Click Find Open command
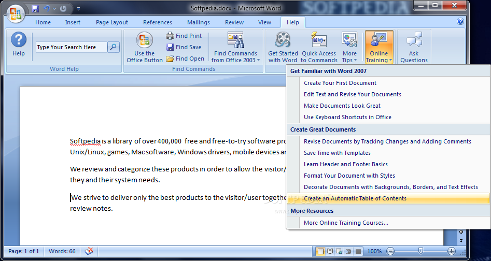Viewport: 491px width, 261px height. [x=185, y=59]
